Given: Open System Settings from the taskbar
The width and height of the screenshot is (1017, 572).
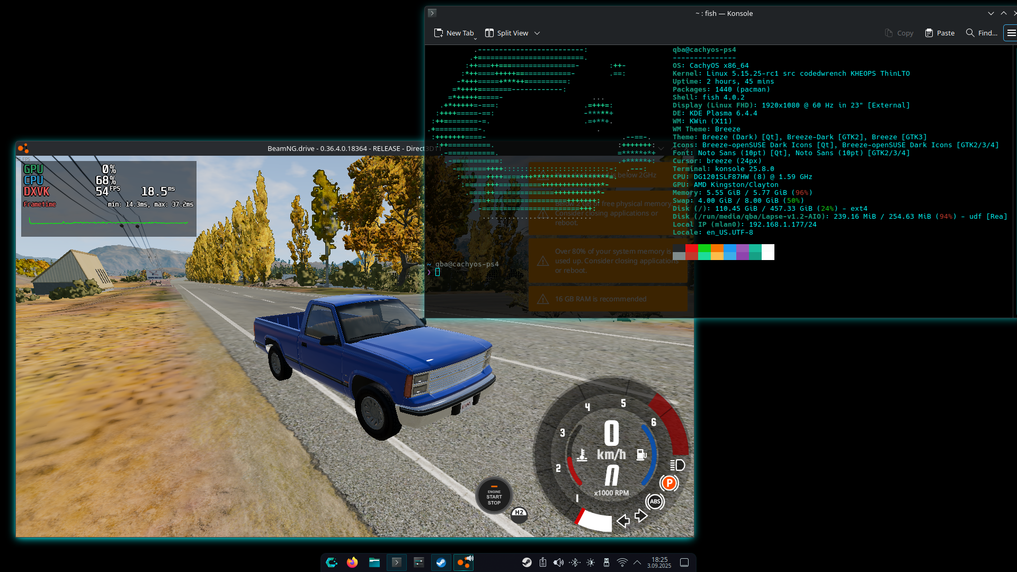Looking at the screenshot, I should point(418,562).
